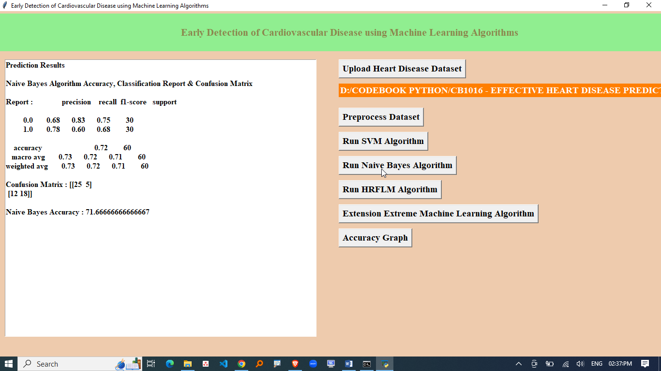Image resolution: width=661 pixels, height=371 pixels.
Task: Click the Task View taskbar icon
Action: [x=151, y=364]
